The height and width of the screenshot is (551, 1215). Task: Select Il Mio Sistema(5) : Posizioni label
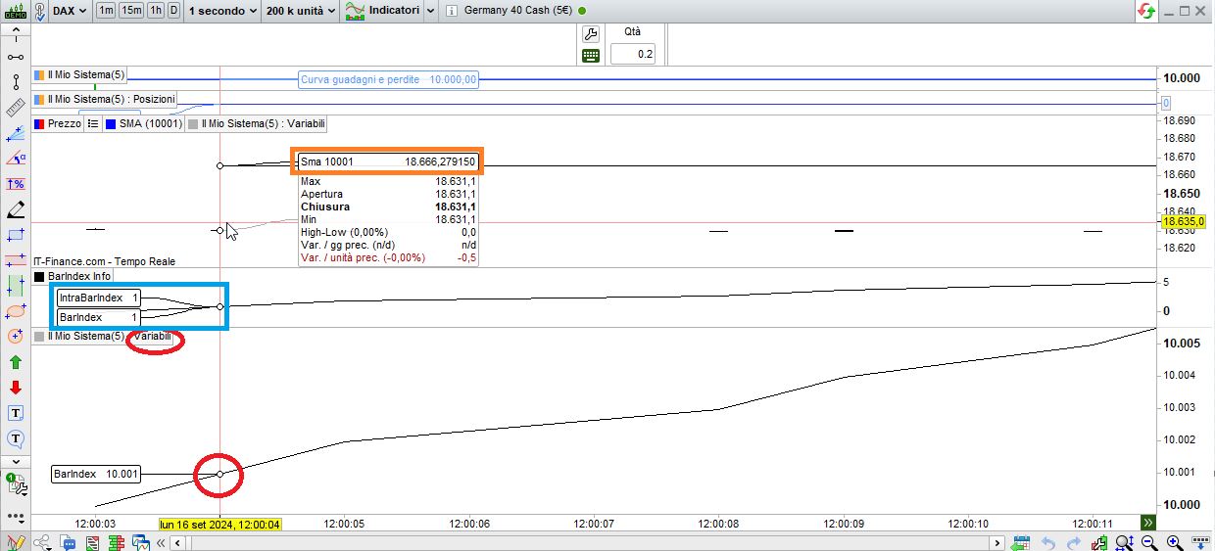pyautogui.click(x=105, y=99)
